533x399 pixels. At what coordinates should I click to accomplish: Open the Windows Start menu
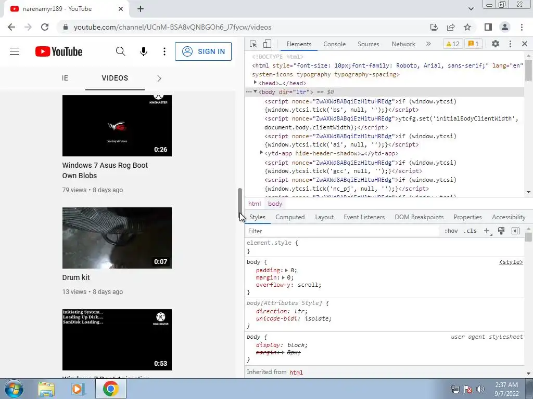point(14,389)
